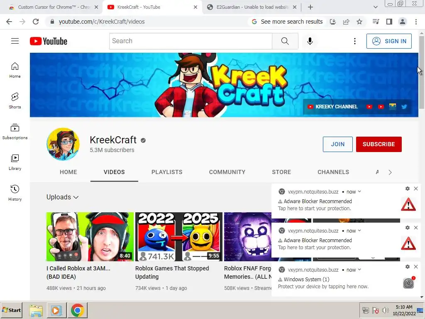Expand first notification's chevron next to now
Screen dimensions: 425x319
(359, 191)
